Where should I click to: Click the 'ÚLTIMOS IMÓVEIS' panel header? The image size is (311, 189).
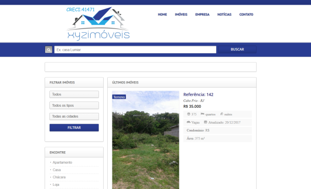point(182,82)
